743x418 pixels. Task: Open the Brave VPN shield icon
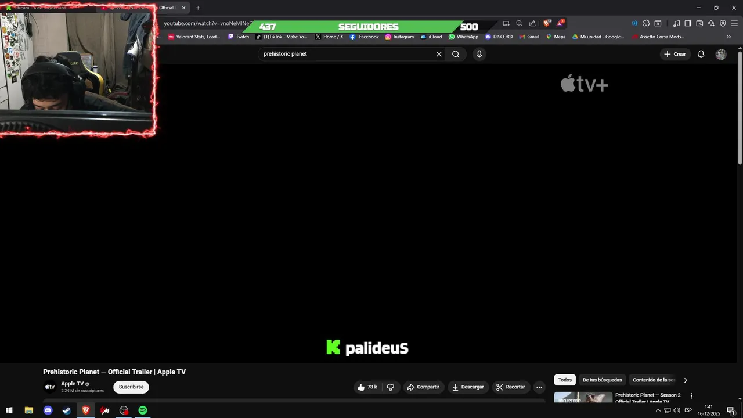point(723,23)
